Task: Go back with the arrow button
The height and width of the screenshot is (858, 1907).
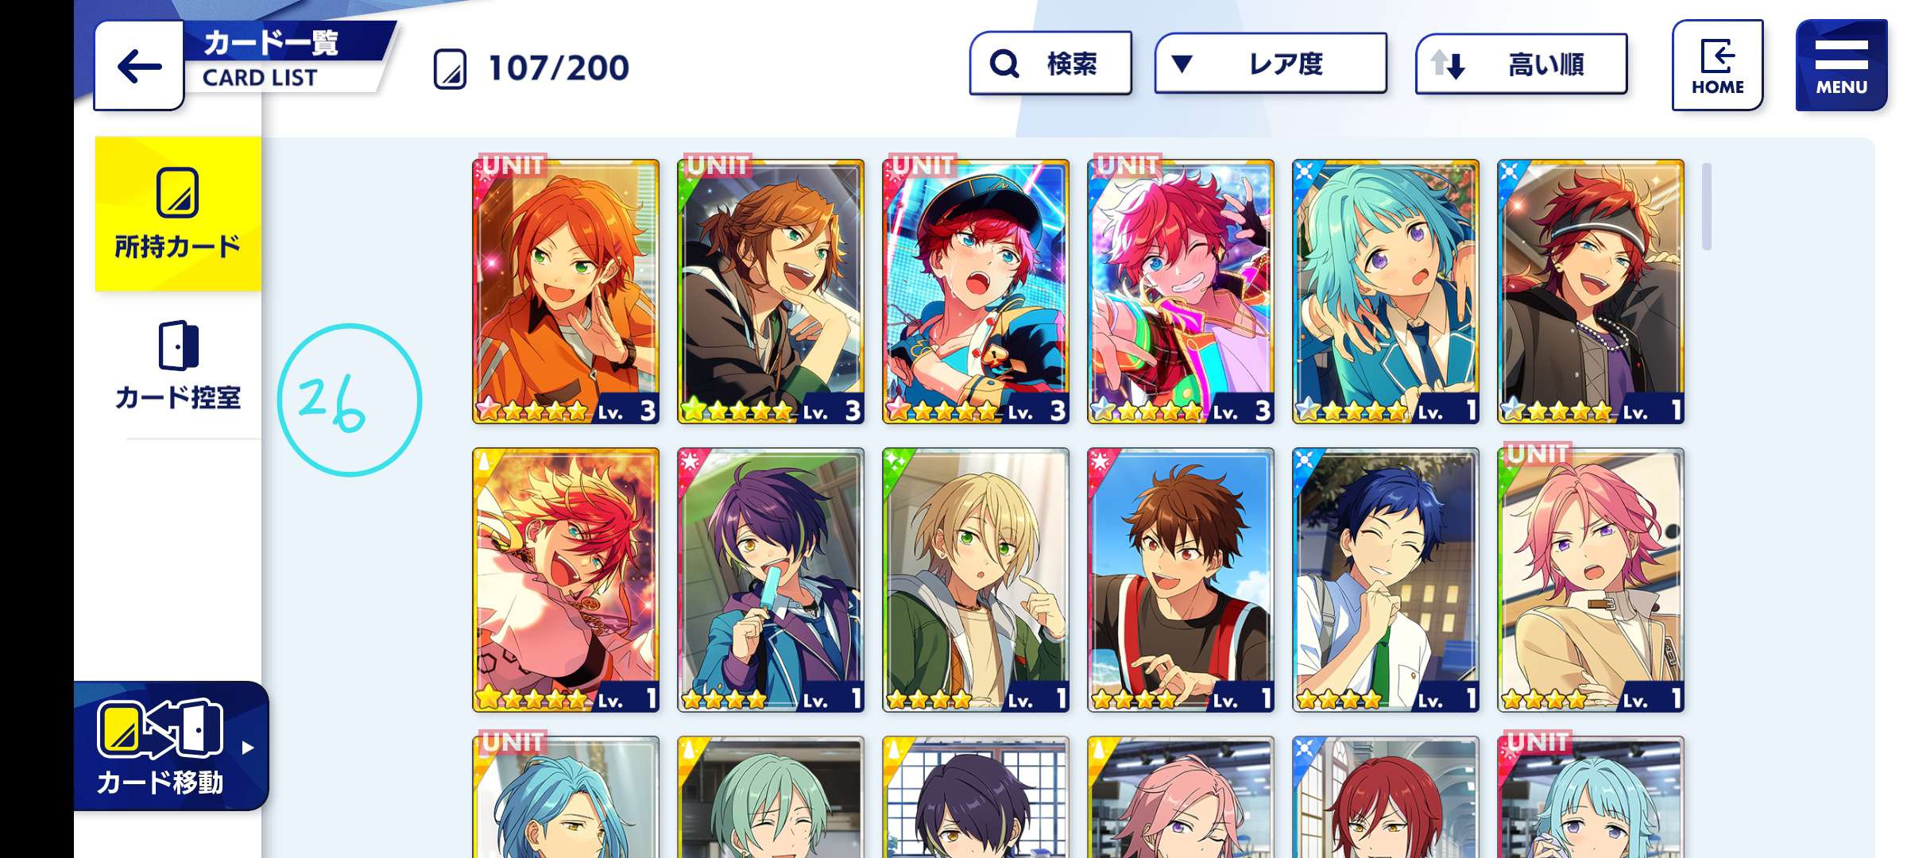Action: (139, 66)
